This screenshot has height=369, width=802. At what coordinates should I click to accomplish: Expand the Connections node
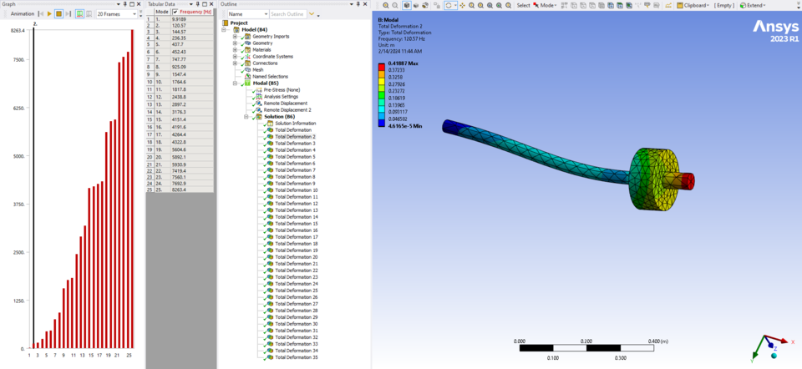[x=236, y=63]
